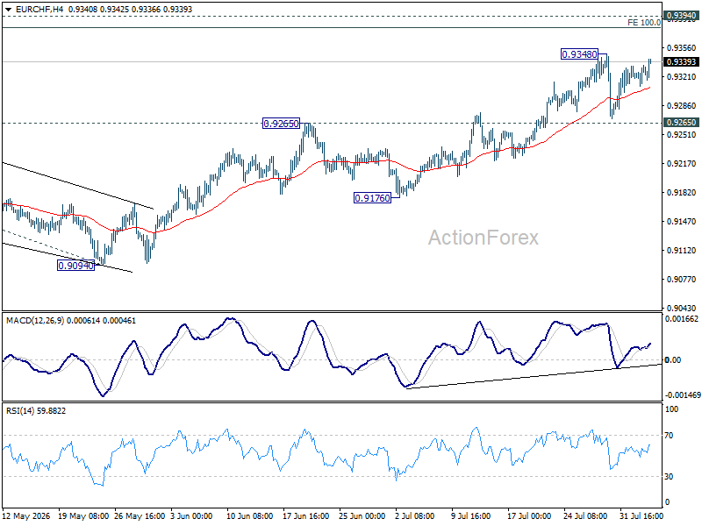Select the 0.93480 price label
Image resolution: width=702 pixels, height=526 pixels.
(x=579, y=54)
